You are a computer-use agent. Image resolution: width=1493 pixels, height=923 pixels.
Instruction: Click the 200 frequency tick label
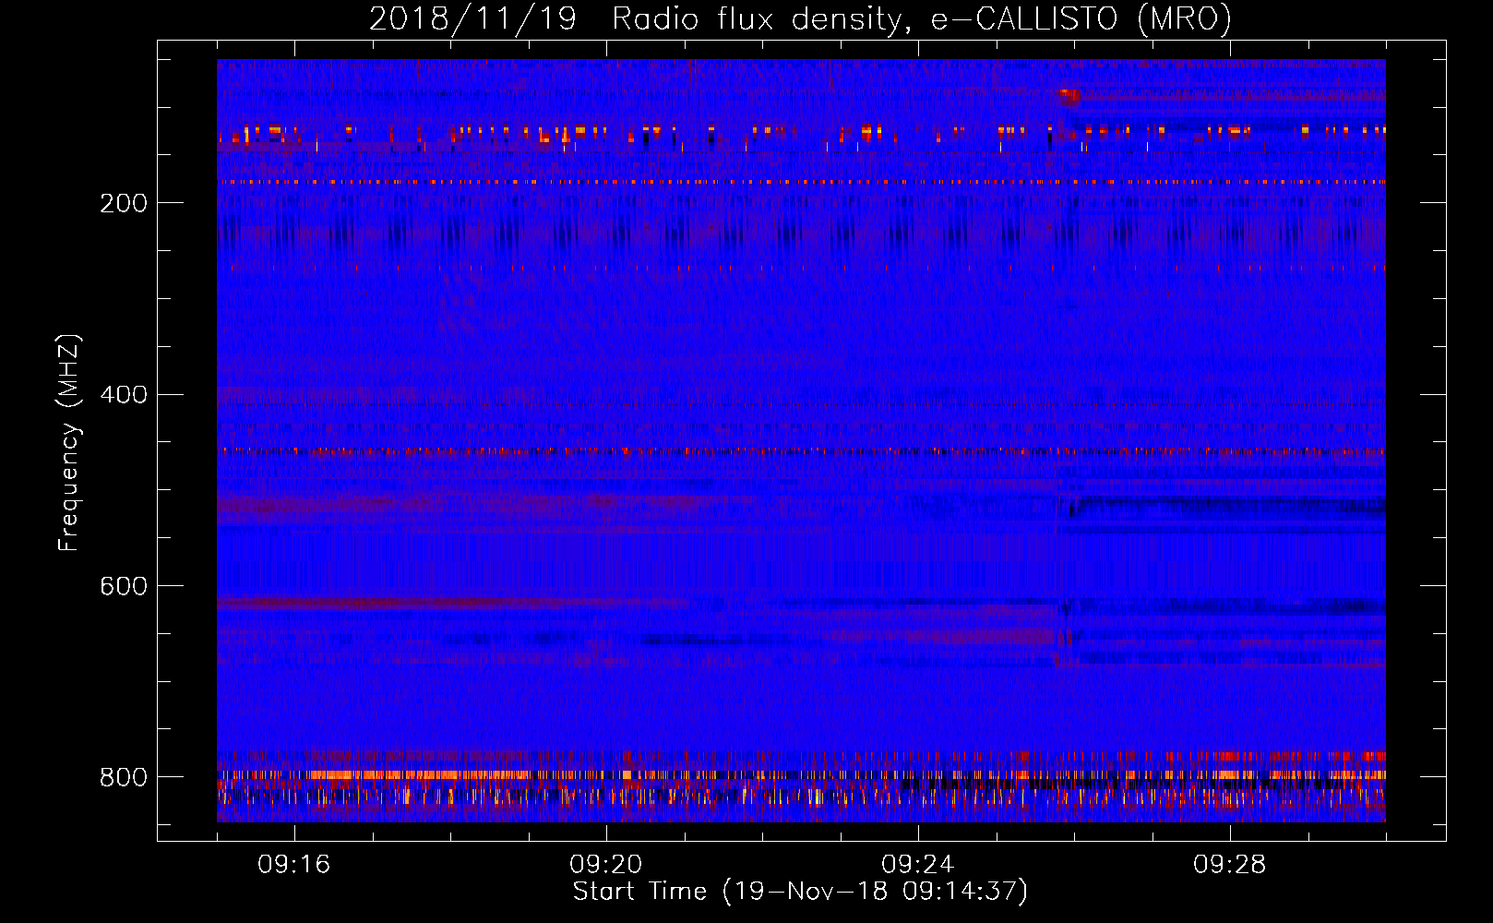[x=124, y=203]
